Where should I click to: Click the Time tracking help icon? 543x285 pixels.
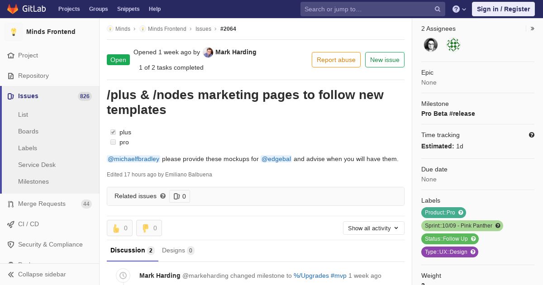(532, 135)
